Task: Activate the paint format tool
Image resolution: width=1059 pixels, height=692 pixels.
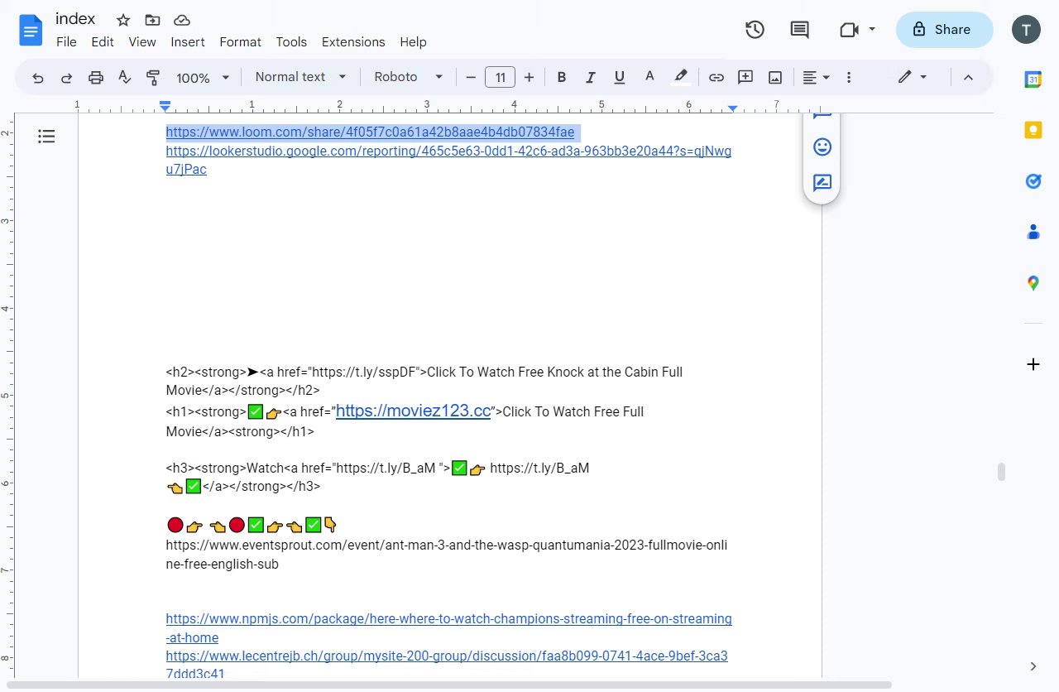Action: (x=153, y=77)
